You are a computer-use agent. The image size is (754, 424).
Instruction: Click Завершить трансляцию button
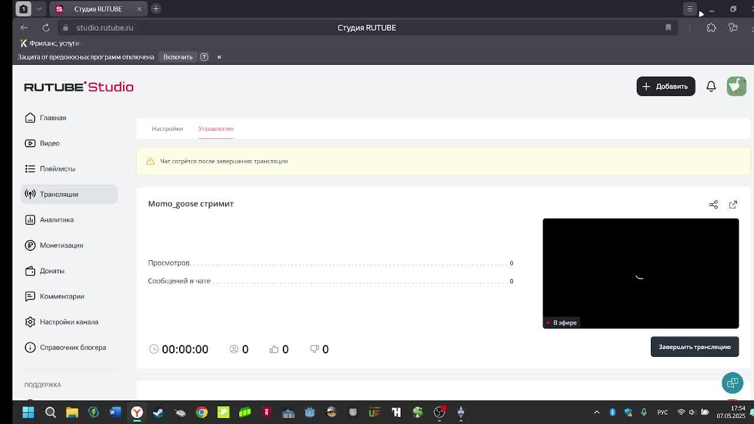pos(695,347)
